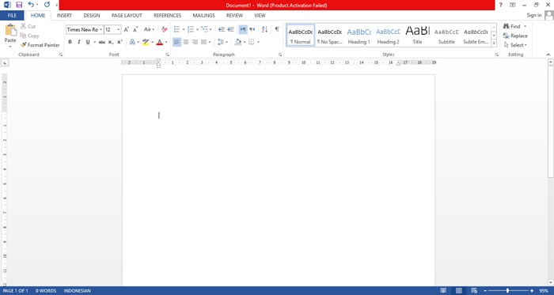Toggle Italic formatting
The image size is (554, 295).
point(79,42)
